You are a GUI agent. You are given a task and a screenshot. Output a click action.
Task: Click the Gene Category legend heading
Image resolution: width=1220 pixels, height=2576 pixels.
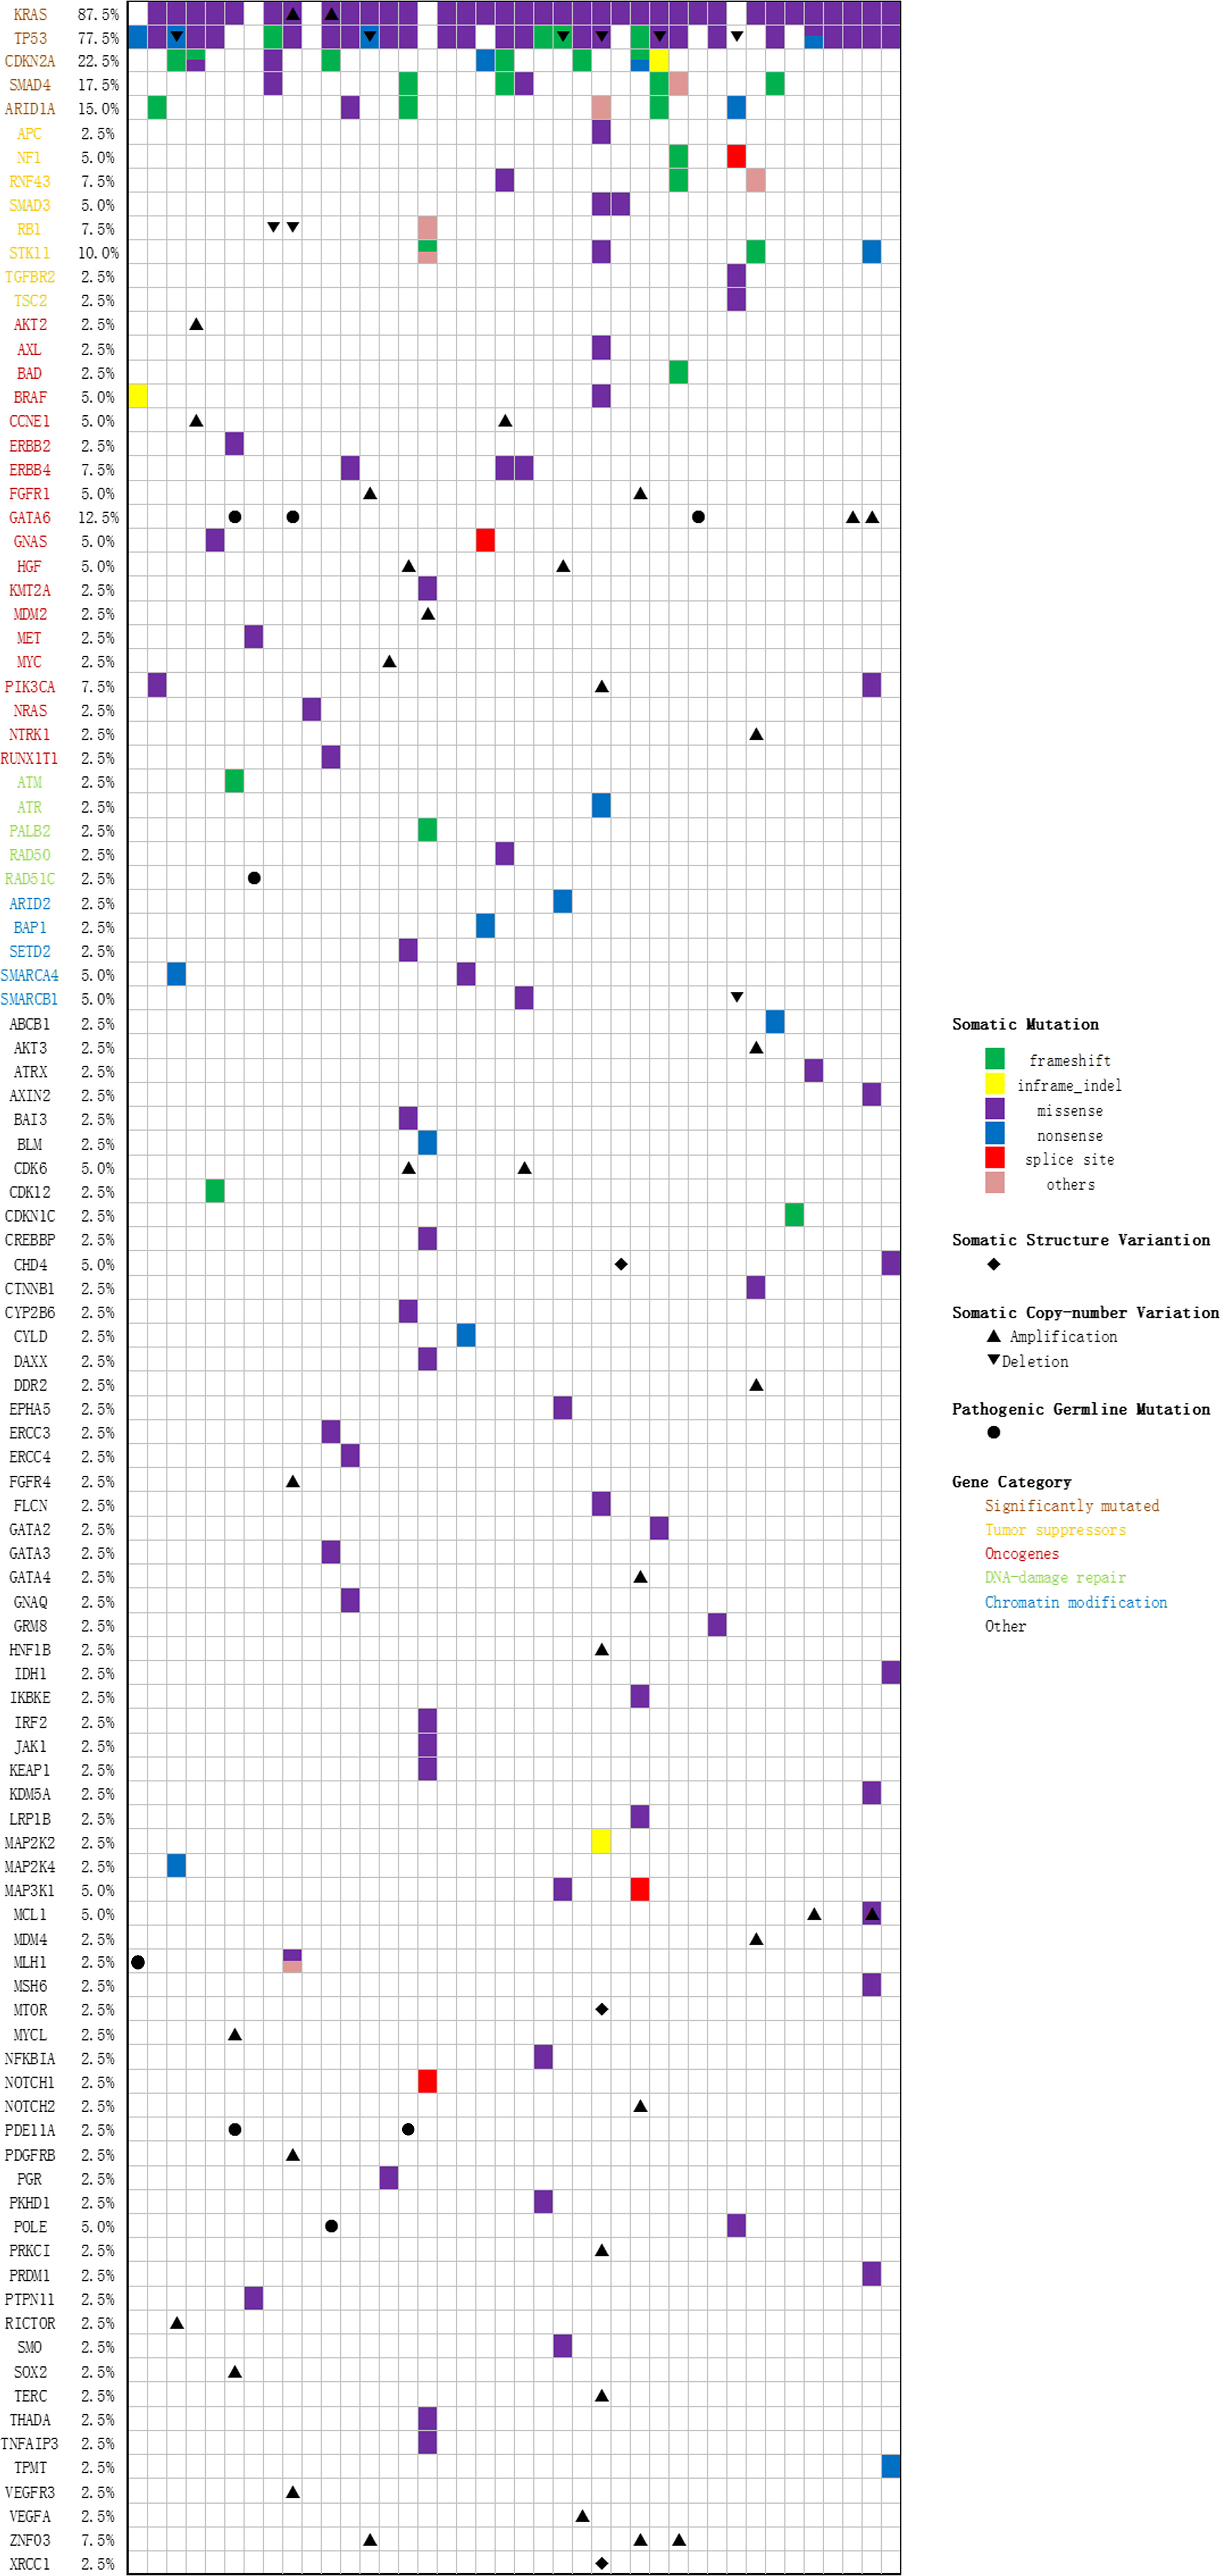[1011, 1482]
